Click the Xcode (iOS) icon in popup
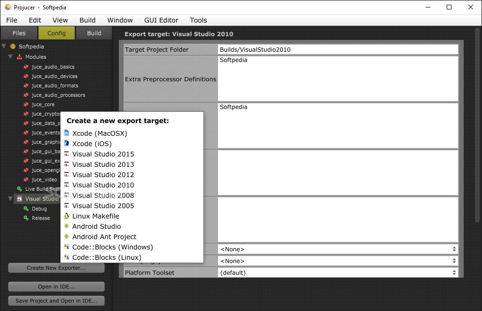Viewport: 482px width, 311px height. coord(66,143)
